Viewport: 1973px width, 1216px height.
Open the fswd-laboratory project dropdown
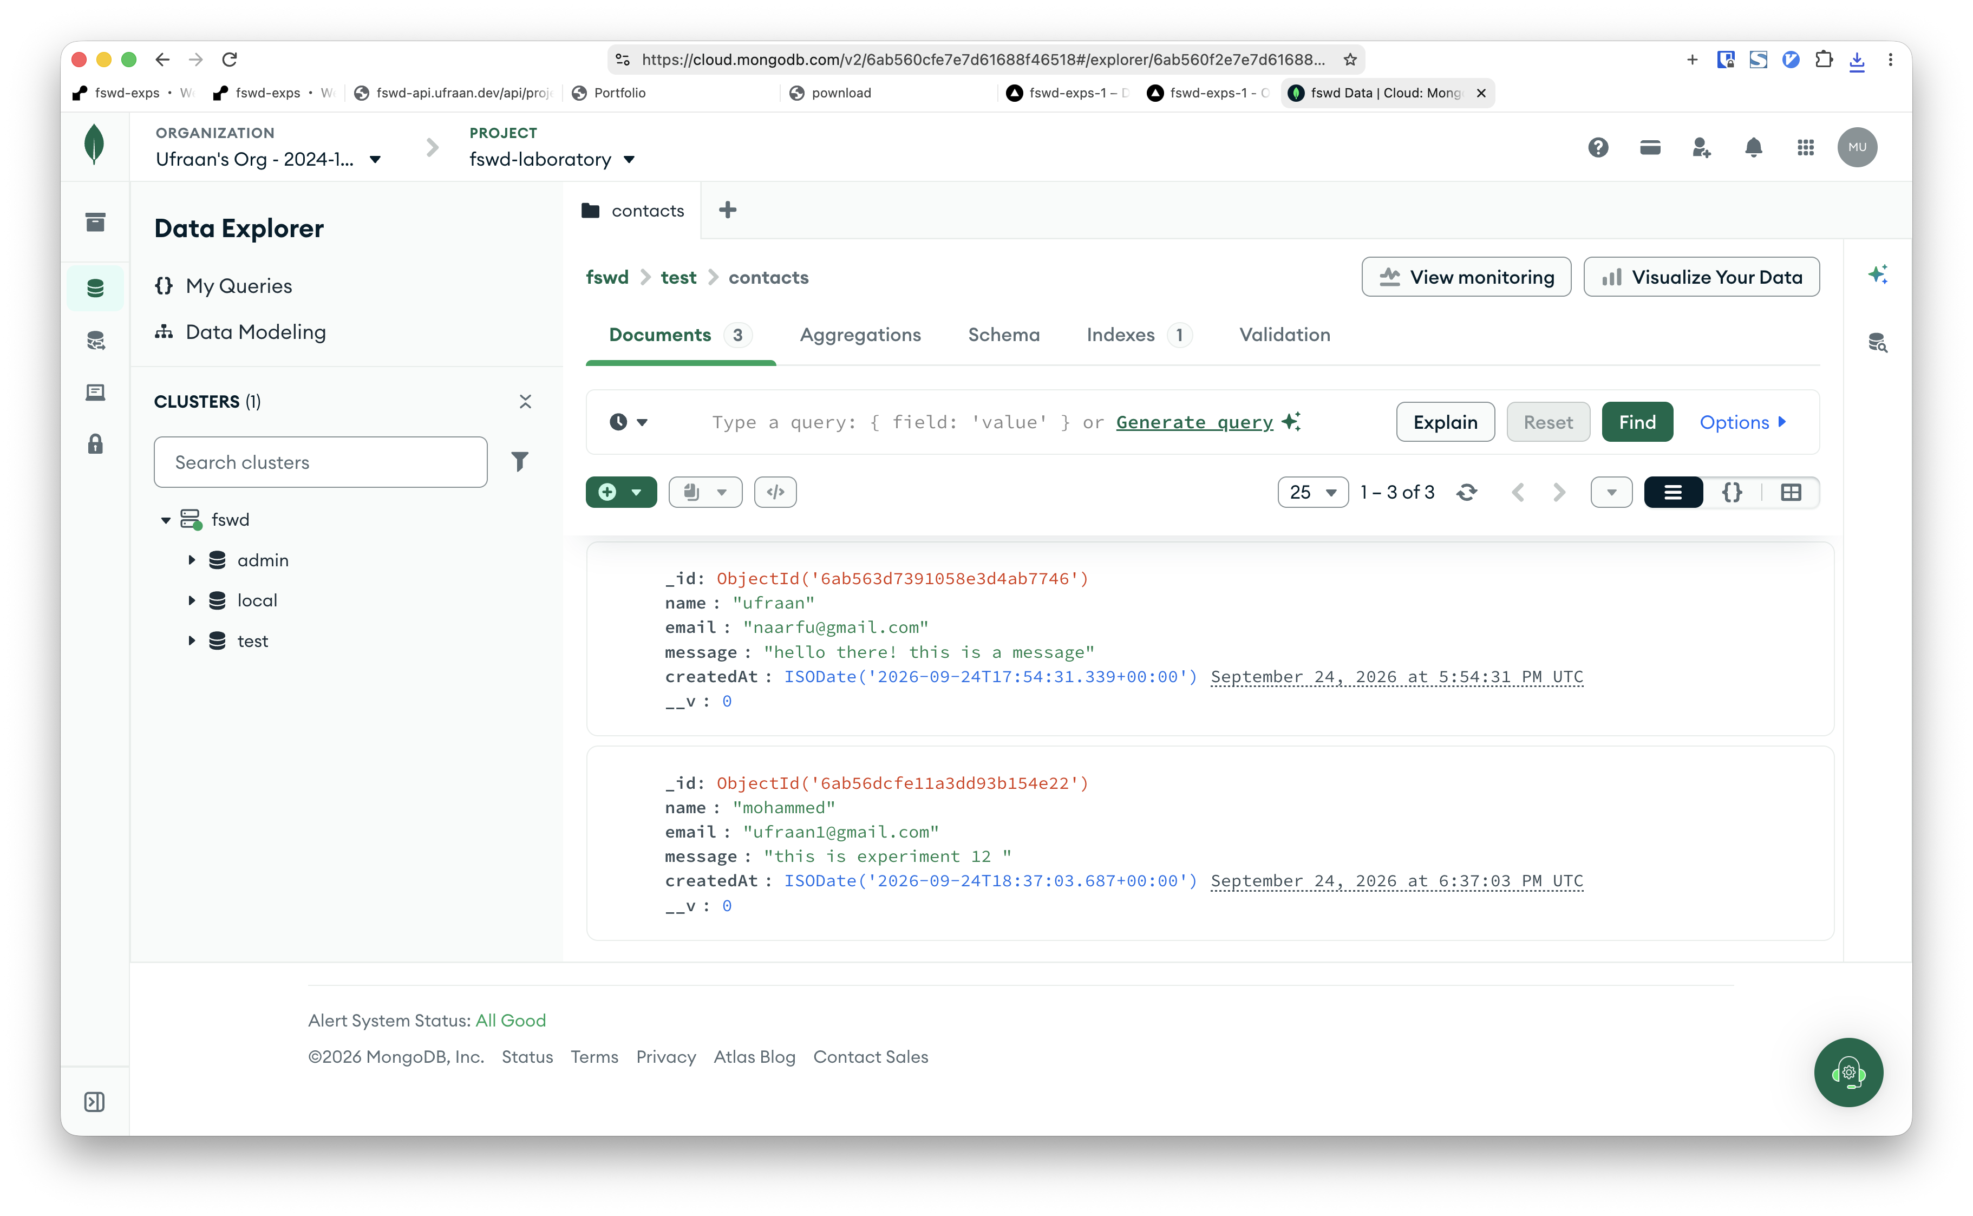pyautogui.click(x=553, y=159)
